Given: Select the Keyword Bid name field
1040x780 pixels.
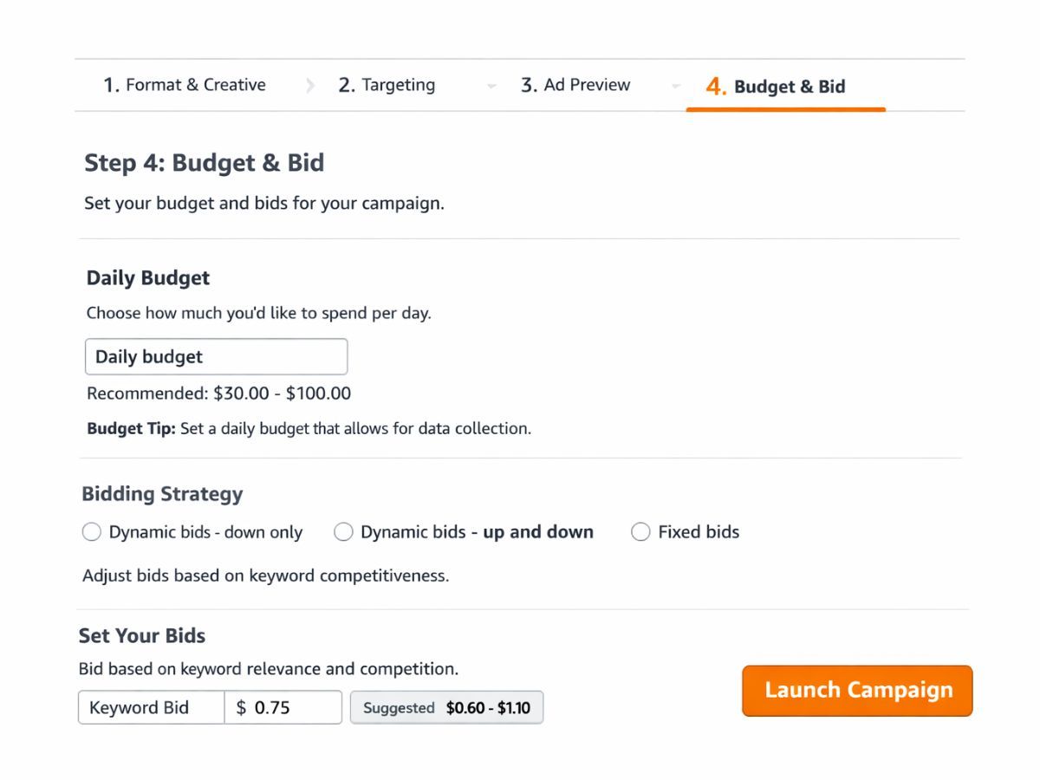Looking at the screenshot, I should pyautogui.click(x=151, y=707).
